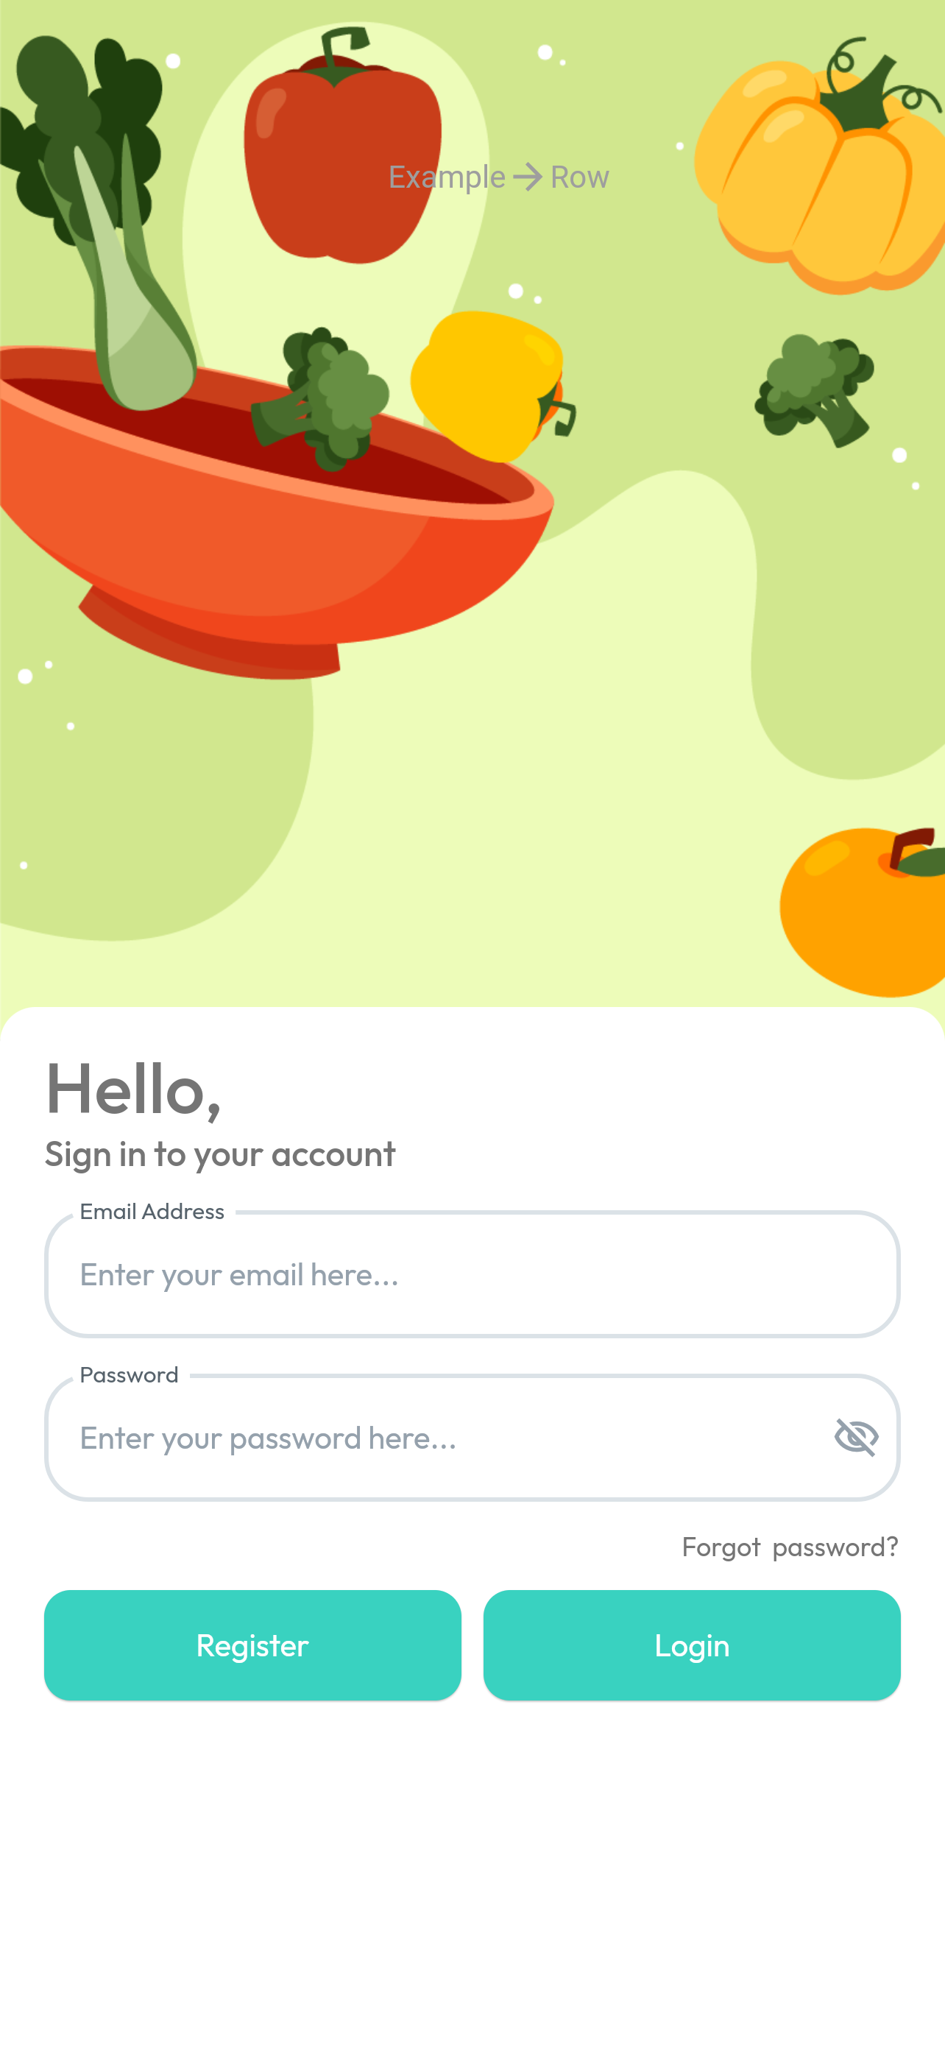Toggle password visibility eye icon
This screenshot has width=945, height=2045.
pos(856,1437)
